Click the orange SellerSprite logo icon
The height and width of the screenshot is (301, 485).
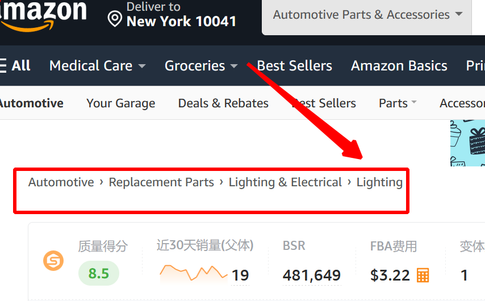[53, 261]
